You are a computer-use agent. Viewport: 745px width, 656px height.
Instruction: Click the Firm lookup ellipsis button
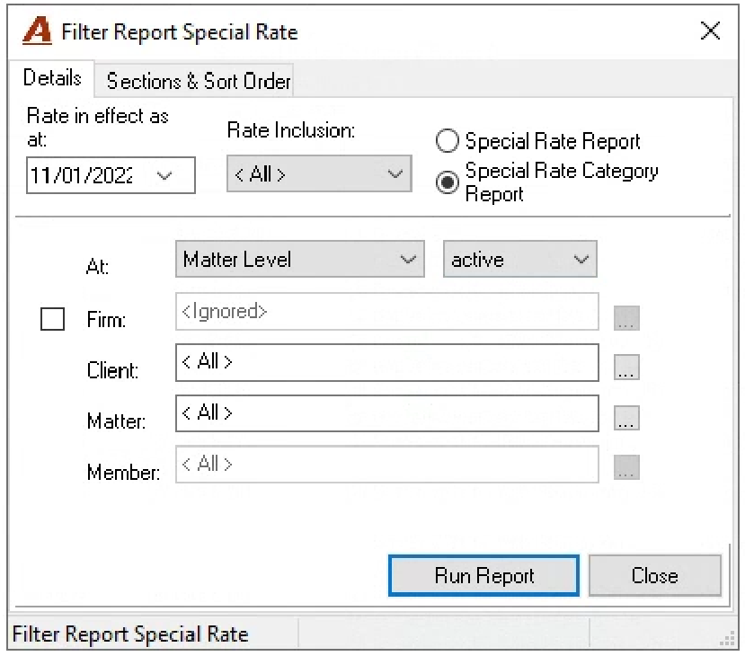[x=626, y=317]
